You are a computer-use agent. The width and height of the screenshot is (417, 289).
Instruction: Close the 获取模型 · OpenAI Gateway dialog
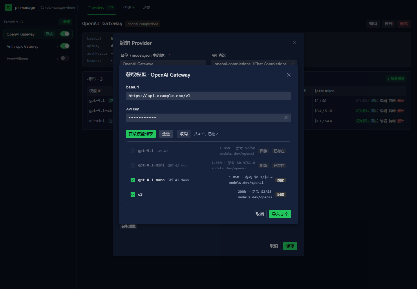click(x=289, y=75)
